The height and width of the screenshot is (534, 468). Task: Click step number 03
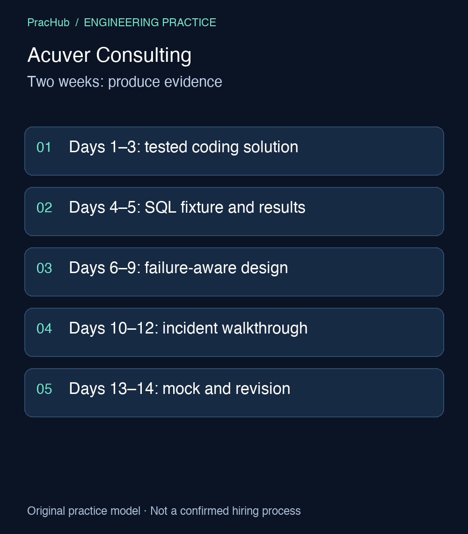(44, 268)
